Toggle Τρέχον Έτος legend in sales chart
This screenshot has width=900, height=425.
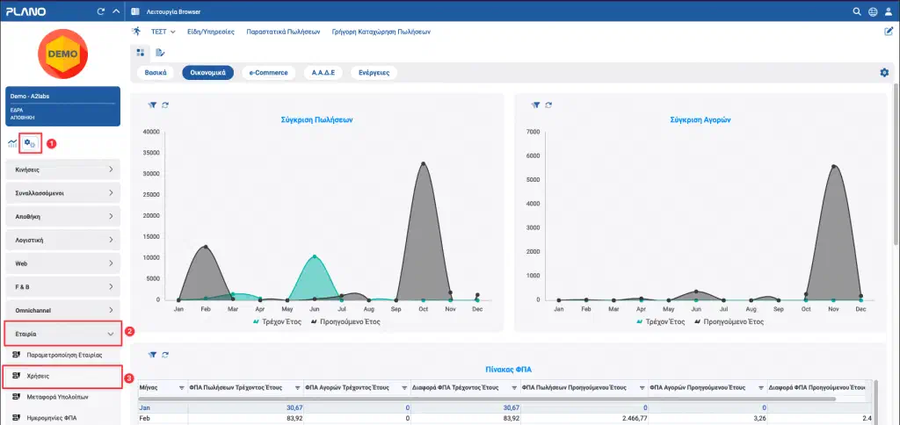point(277,321)
